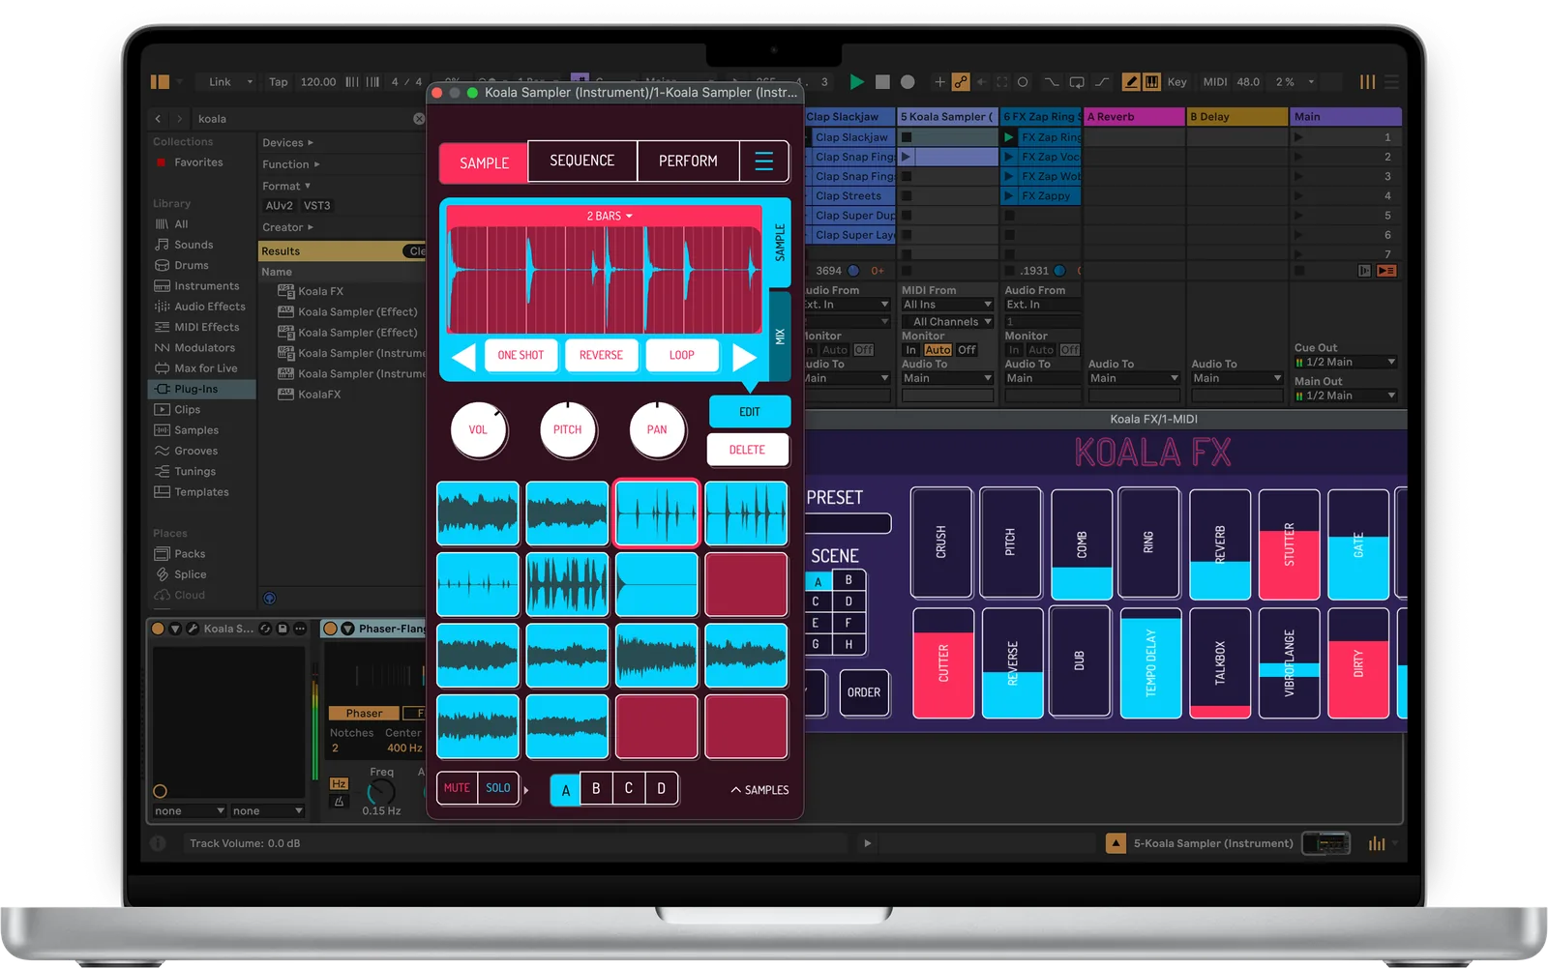This screenshot has width=1548, height=968.
Task: Clear the koala browser search field
Action: click(x=419, y=119)
